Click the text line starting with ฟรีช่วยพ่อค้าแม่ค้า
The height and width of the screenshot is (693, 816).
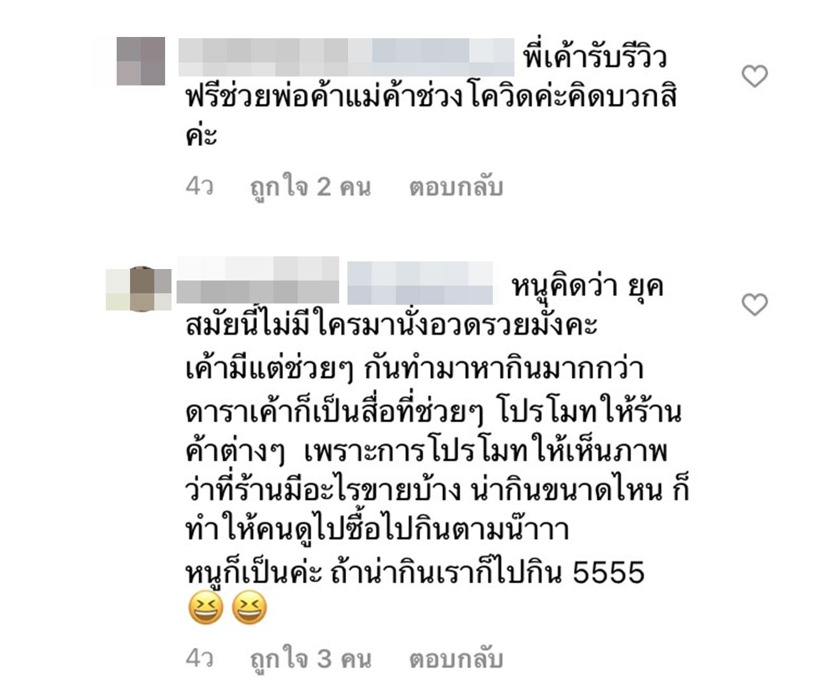point(431,96)
